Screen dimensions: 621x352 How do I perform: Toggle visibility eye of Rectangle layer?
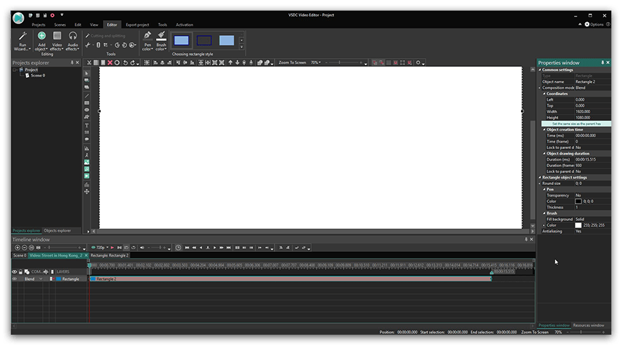(14, 279)
